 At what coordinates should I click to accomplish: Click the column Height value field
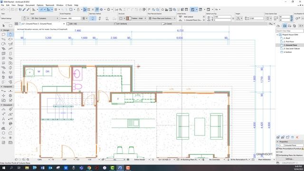(x=256, y=19)
